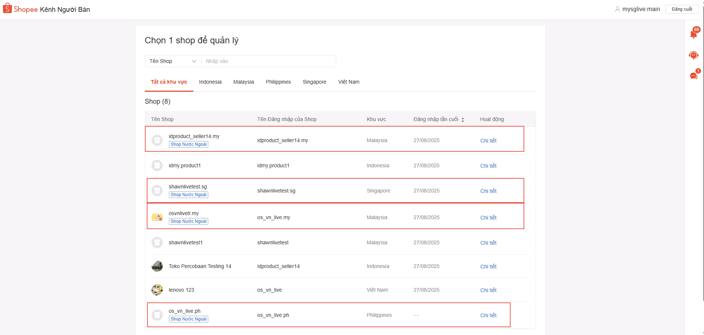Image resolution: width=704 pixels, height=335 pixels.
Task: Click the Shopee logo icon
Action: 7,8
